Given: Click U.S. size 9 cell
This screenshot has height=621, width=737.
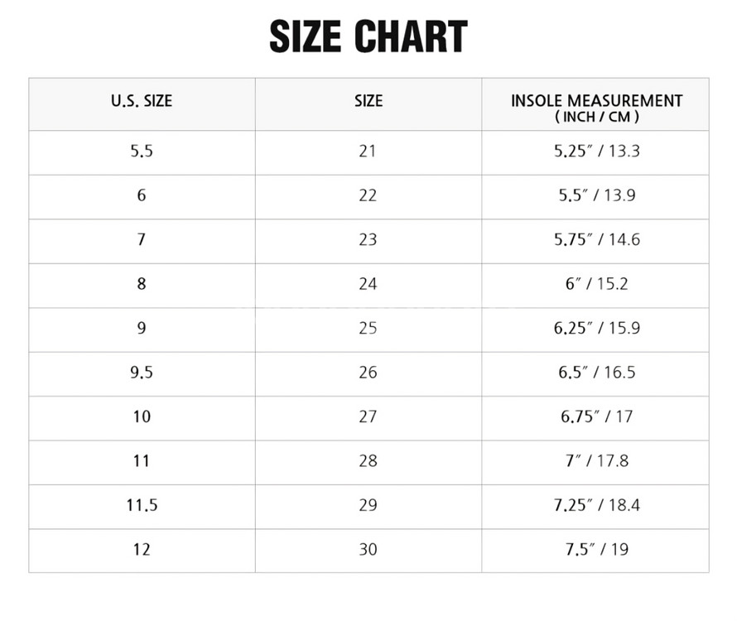Looking at the screenshot, I should click(142, 328).
